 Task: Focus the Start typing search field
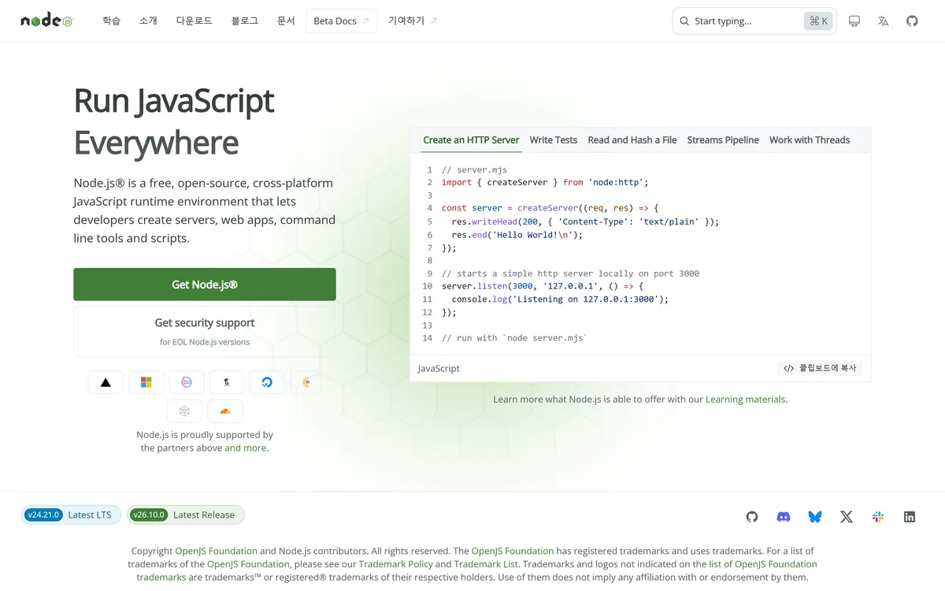point(754,21)
